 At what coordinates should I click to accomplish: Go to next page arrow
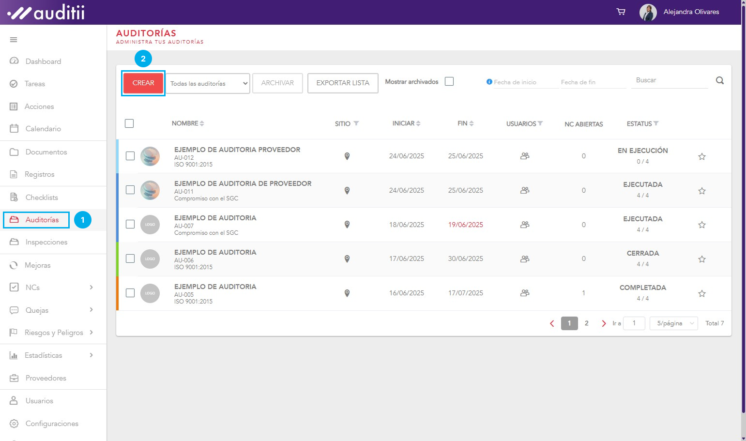(x=603, y=323)
